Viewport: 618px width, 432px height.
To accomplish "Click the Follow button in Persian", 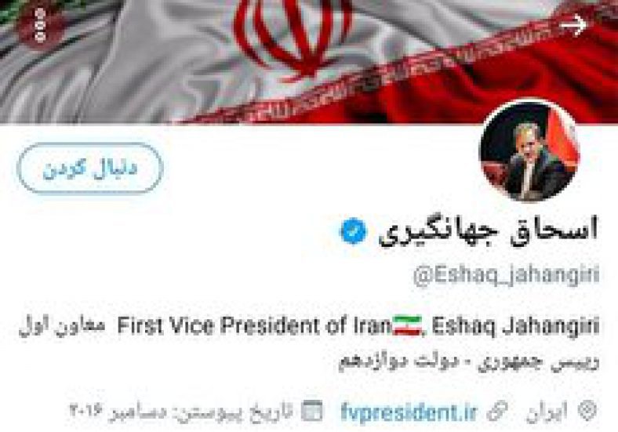I will [x=90, y=168].
